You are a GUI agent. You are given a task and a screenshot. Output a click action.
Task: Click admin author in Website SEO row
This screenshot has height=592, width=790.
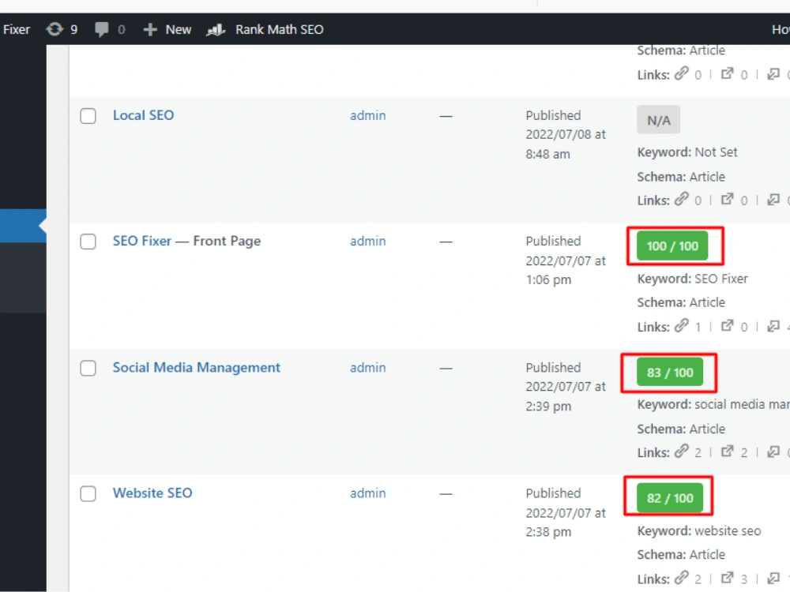(x=368, y=493)
